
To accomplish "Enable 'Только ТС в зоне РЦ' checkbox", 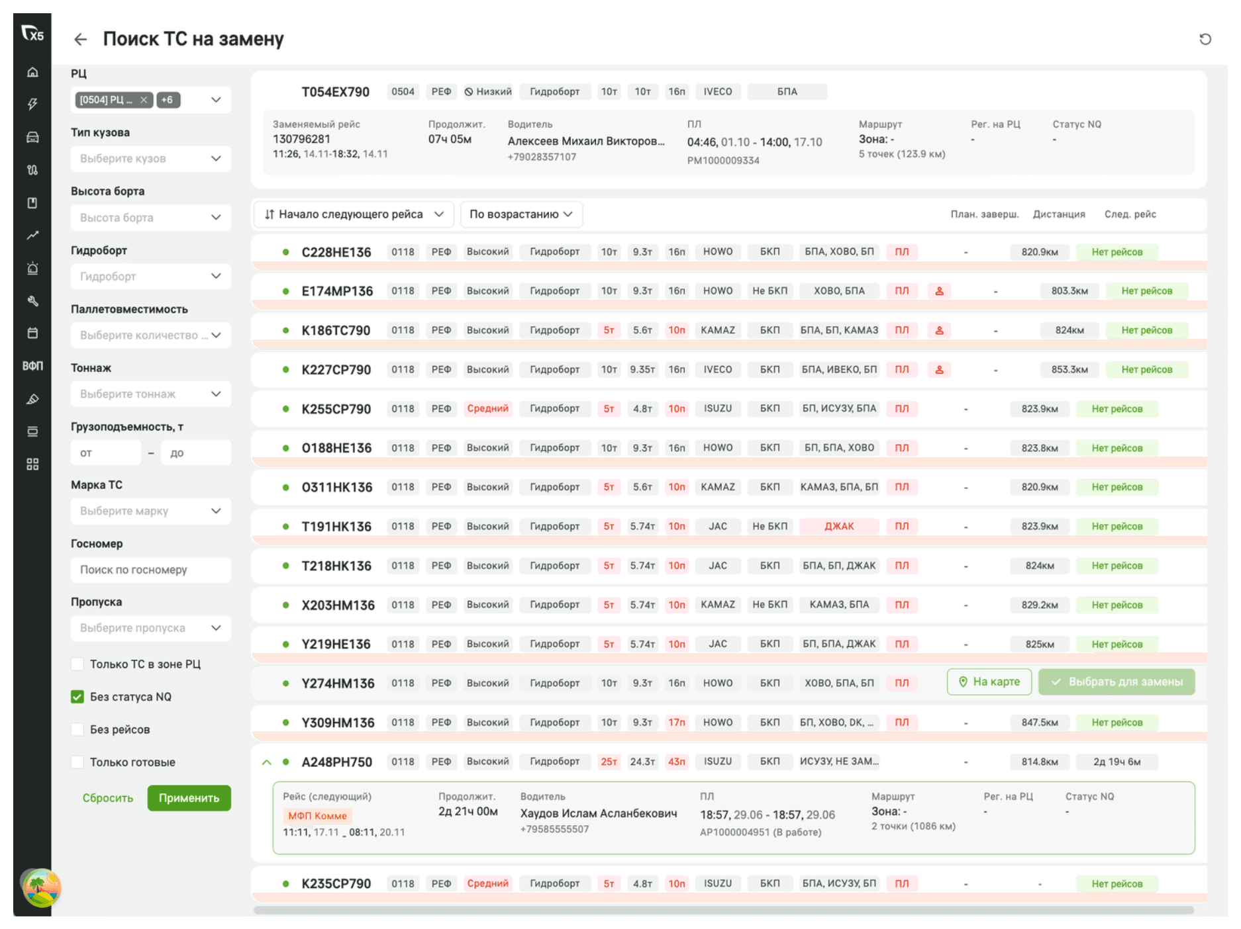I will (77, 664).
